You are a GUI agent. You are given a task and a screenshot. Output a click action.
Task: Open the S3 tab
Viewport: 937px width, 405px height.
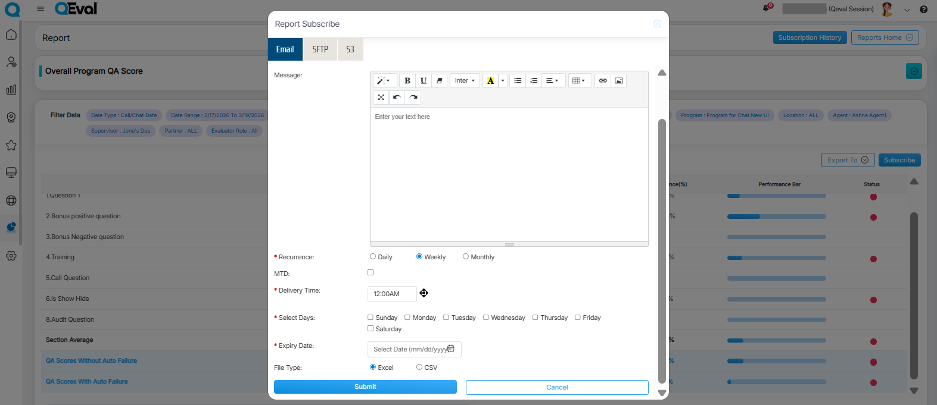(350, 49)
